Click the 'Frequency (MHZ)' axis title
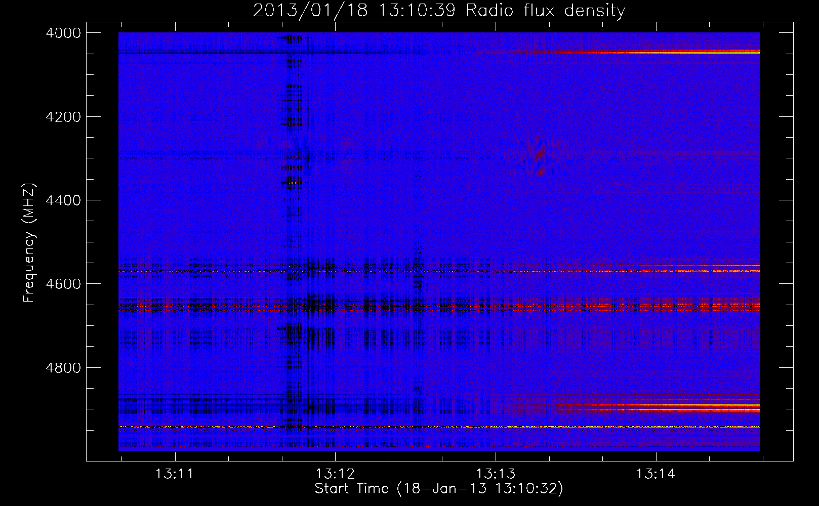This screenshot has height=506, width=819. (x=29, y=243)
